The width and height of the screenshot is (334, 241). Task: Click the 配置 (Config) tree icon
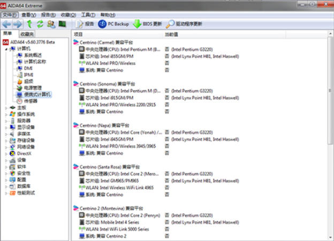pyautogui.click(x=12, y=180)
